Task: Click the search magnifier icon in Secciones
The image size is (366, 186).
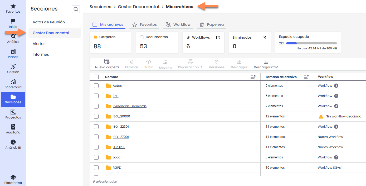Action: (x=76, y=9)
